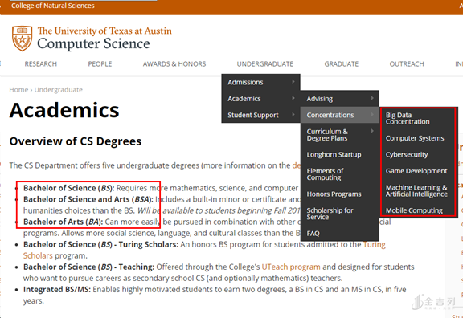Open the People menu
Image resolution: width=463 pixels, height=318 pixels.
point(100,63)
